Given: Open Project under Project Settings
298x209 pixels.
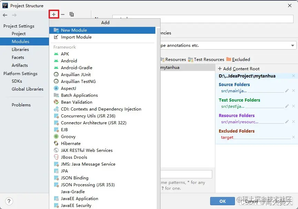Looking at the screenshot, I should [x=19, y=34].
